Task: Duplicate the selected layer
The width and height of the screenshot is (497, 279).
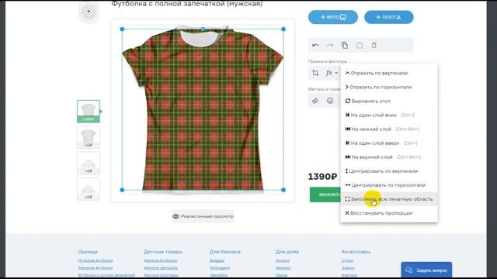Action: tap(345, 46)
